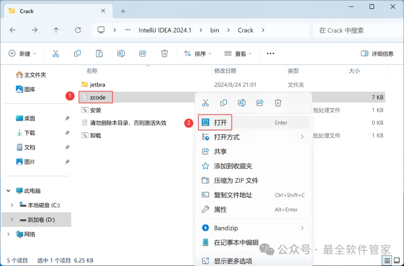Open the three-dot more options in toolbar
Viewport: 404px width, 266px height.
click(x=270, y=53)
